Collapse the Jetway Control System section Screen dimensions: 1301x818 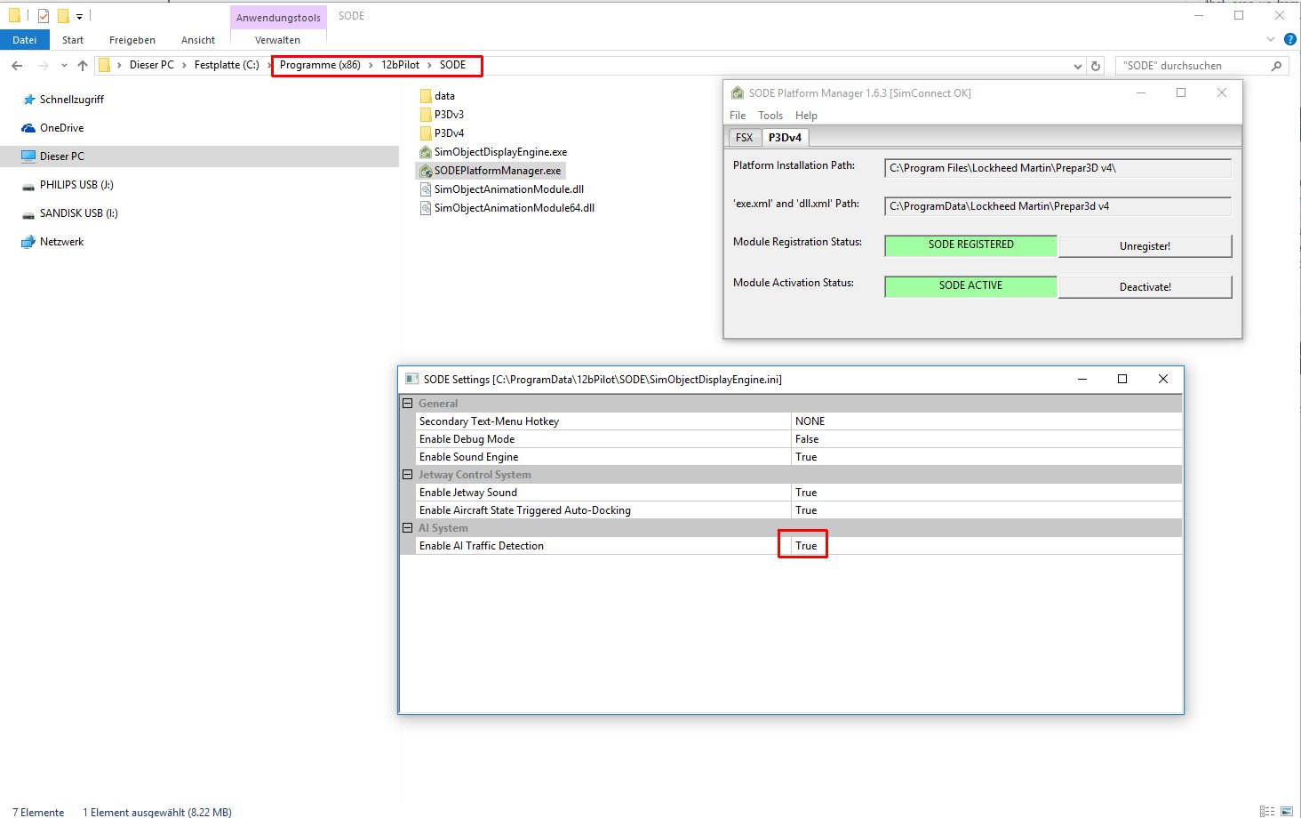pos(408,475)
